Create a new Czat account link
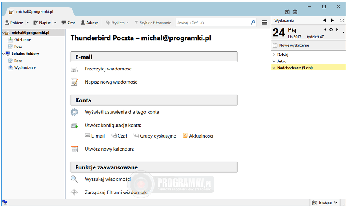The height and width of the screenshot is (208, 347). point(119,136)
